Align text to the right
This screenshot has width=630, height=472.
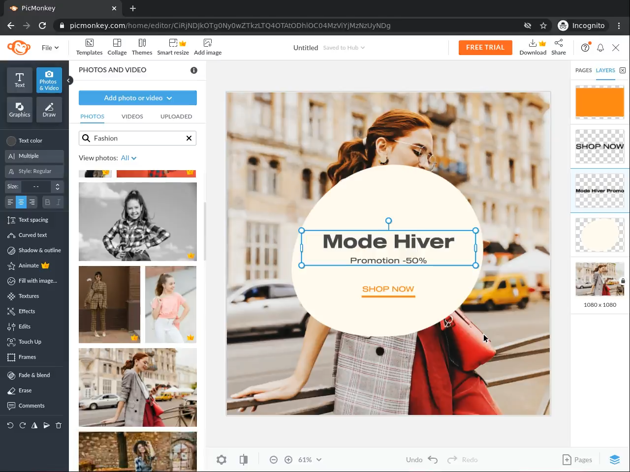(x=32, y=202)
